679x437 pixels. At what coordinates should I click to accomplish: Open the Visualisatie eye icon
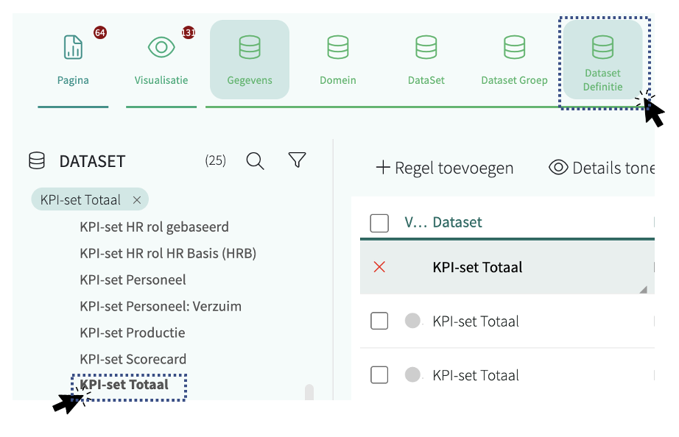[161, 48]
